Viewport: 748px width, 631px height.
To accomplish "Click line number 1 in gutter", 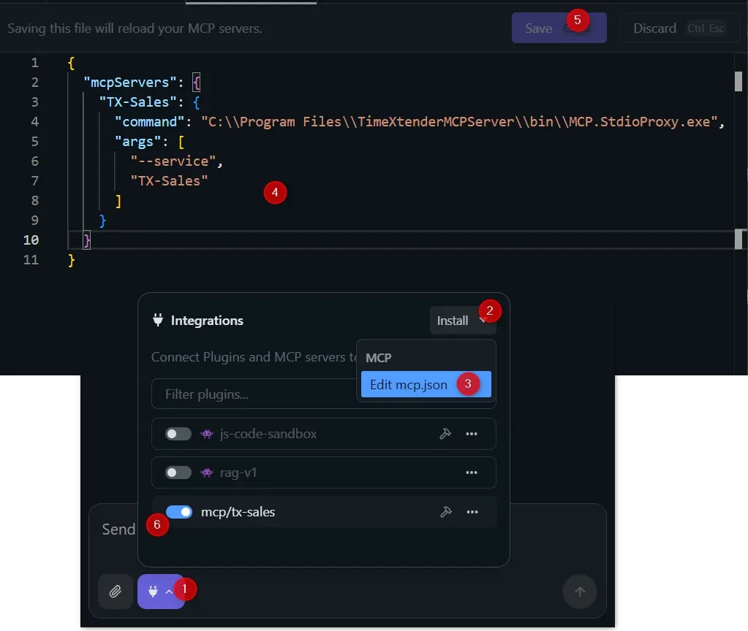I will pos(35,62).
